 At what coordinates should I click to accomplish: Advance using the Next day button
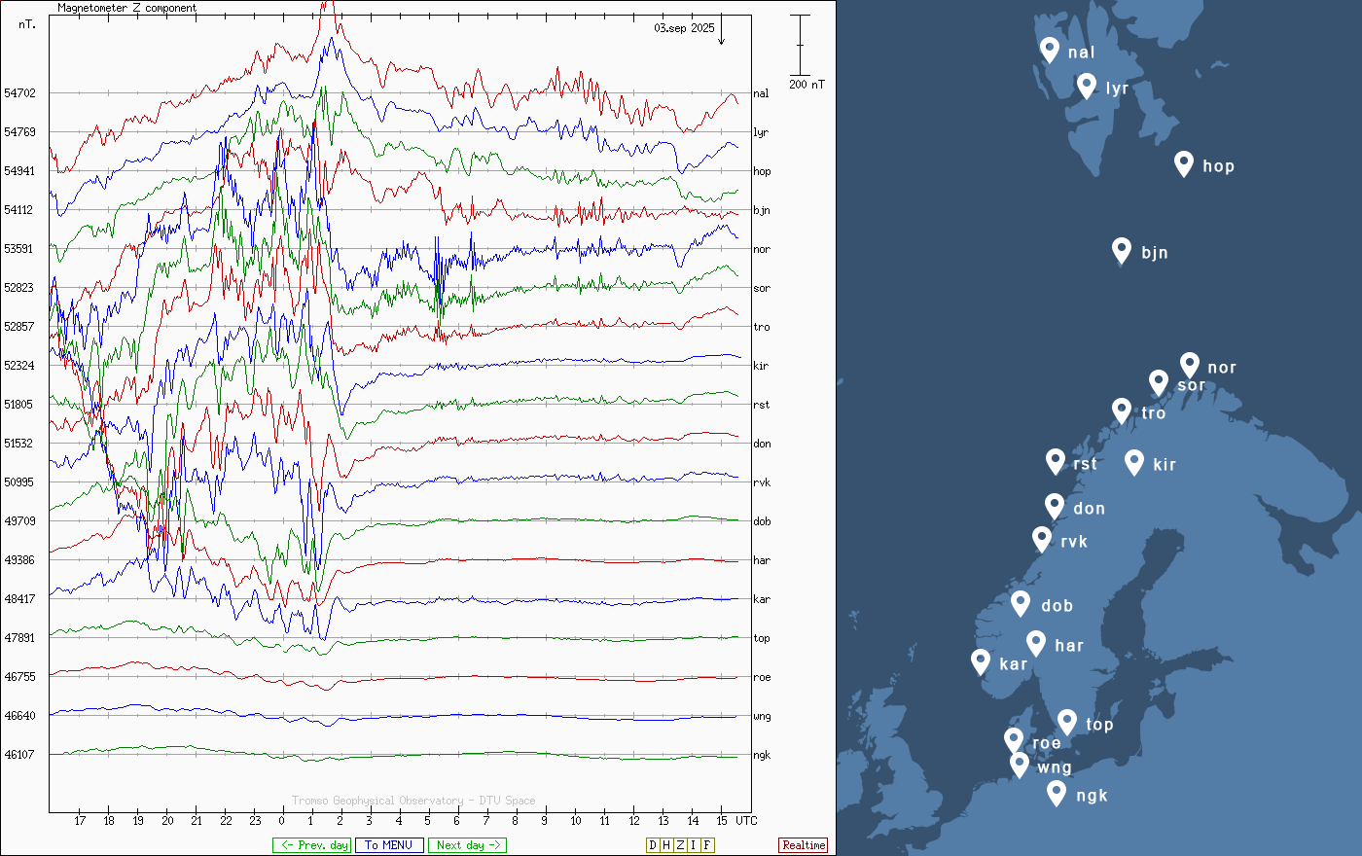coord(467,845)
